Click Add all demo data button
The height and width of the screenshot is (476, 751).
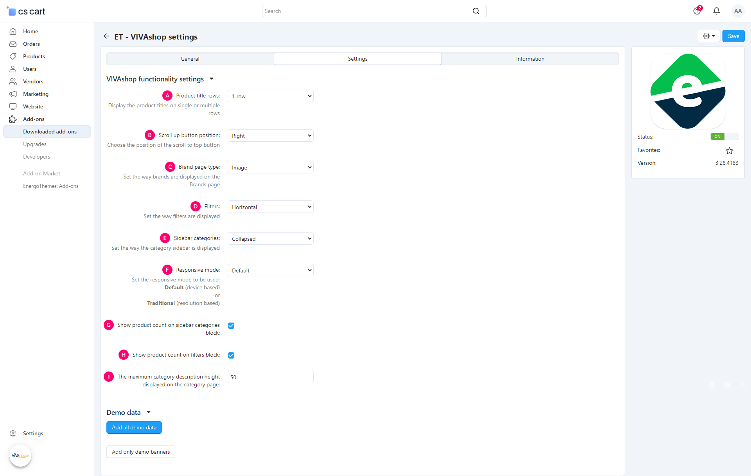pos(134,427)
